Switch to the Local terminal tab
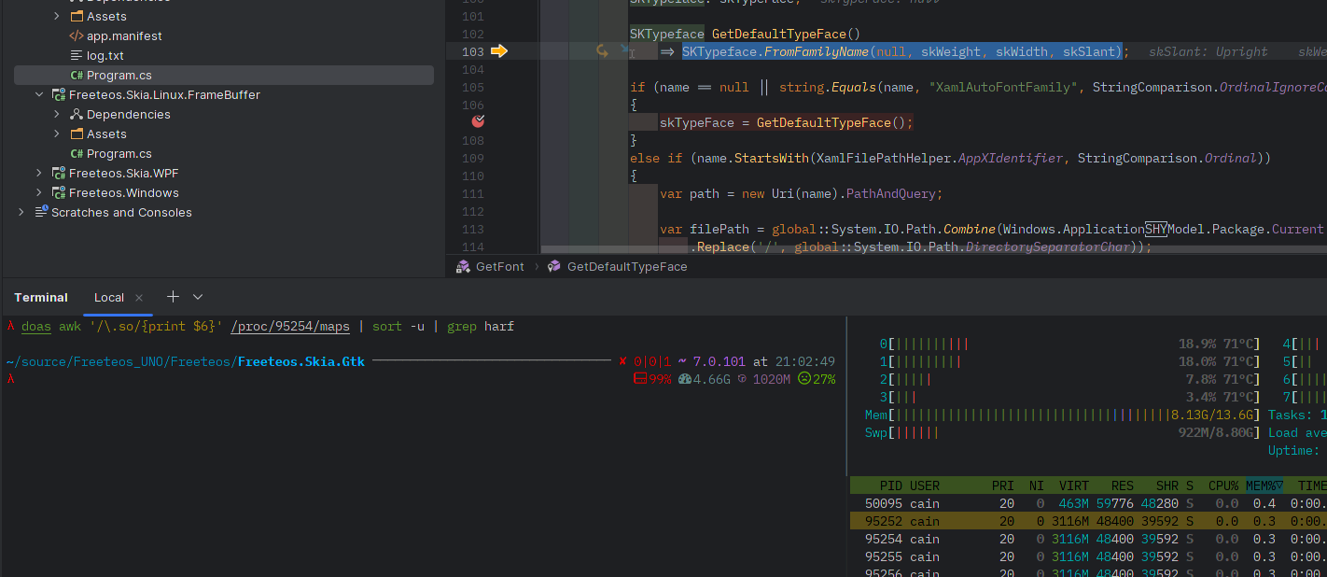This screenshot has width=1327, height=577. coord(109,298)
